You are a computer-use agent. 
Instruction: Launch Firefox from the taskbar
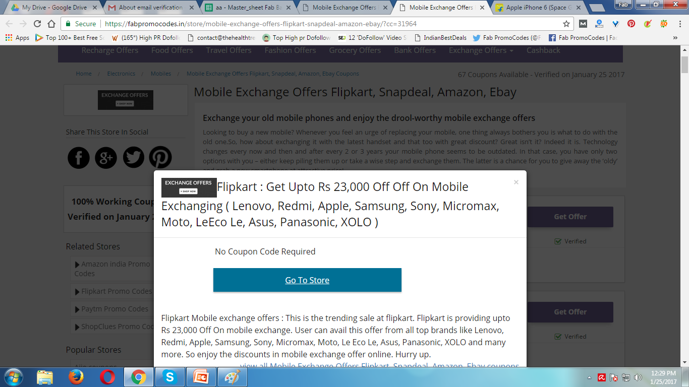tap(76, 377)
